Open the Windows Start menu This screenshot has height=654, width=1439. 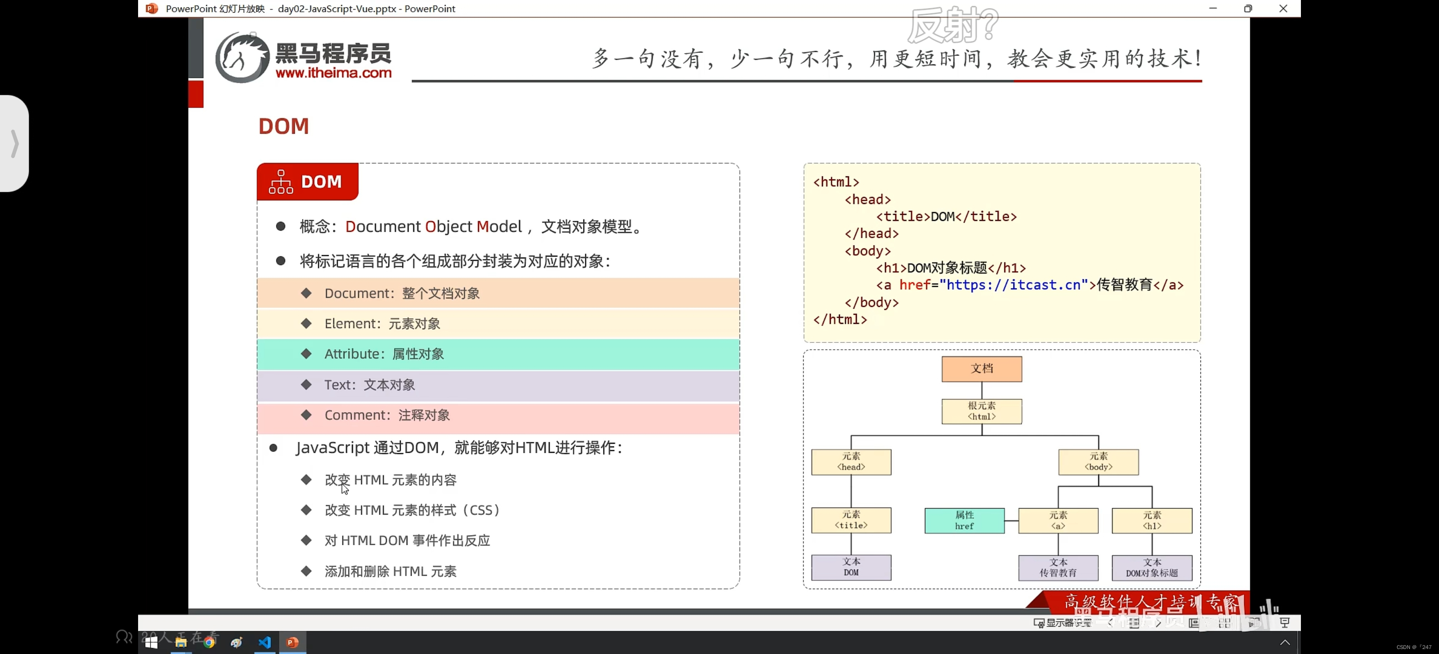[151, 642]
